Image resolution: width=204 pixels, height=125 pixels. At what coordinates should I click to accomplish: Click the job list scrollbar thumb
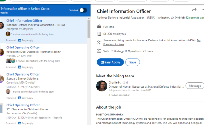coord(89,29)
